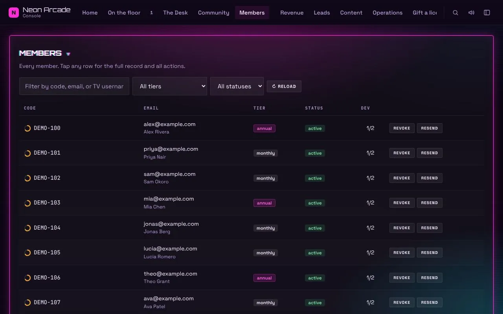Click the spinner icon beside DEMO-107

click(28, 303)
